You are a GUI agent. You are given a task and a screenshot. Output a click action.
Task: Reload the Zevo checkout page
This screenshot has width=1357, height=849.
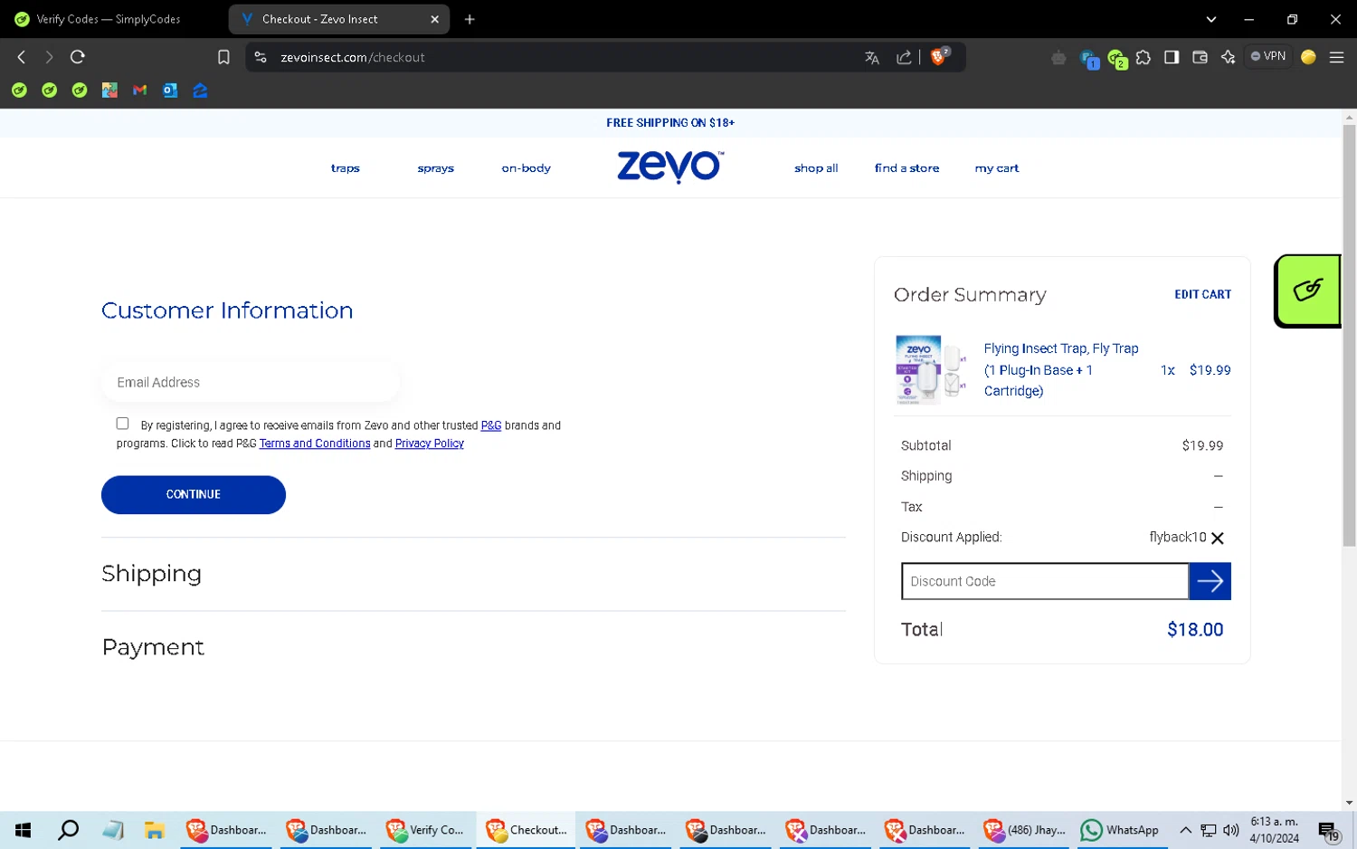(x=78, y=57)
